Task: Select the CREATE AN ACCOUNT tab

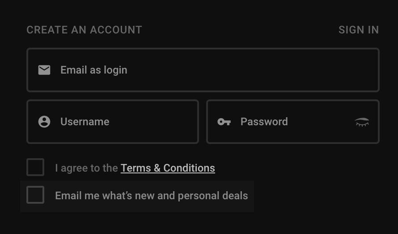Action: point(84,30)
